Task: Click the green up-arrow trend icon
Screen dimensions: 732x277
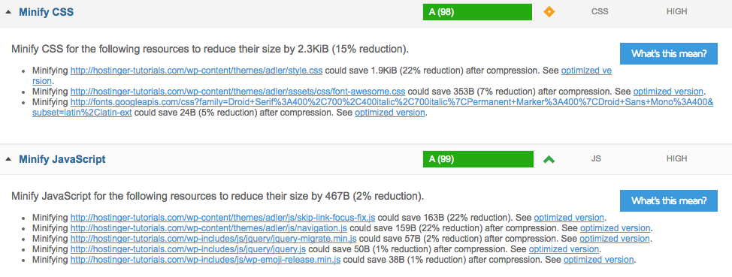Action: (x=549, y=159)
